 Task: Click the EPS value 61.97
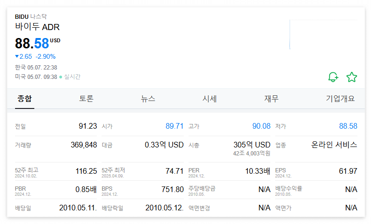click(348, 171)
